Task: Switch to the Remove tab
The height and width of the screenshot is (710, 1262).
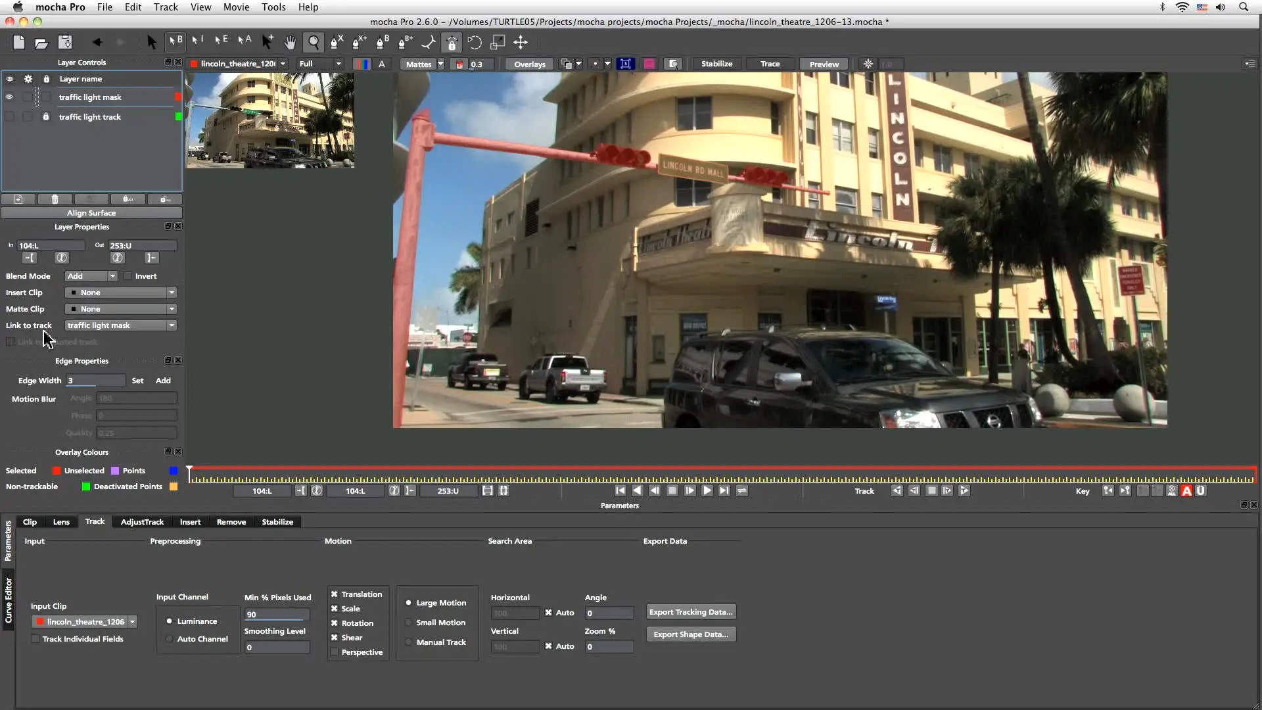Action: coord(231,522)
